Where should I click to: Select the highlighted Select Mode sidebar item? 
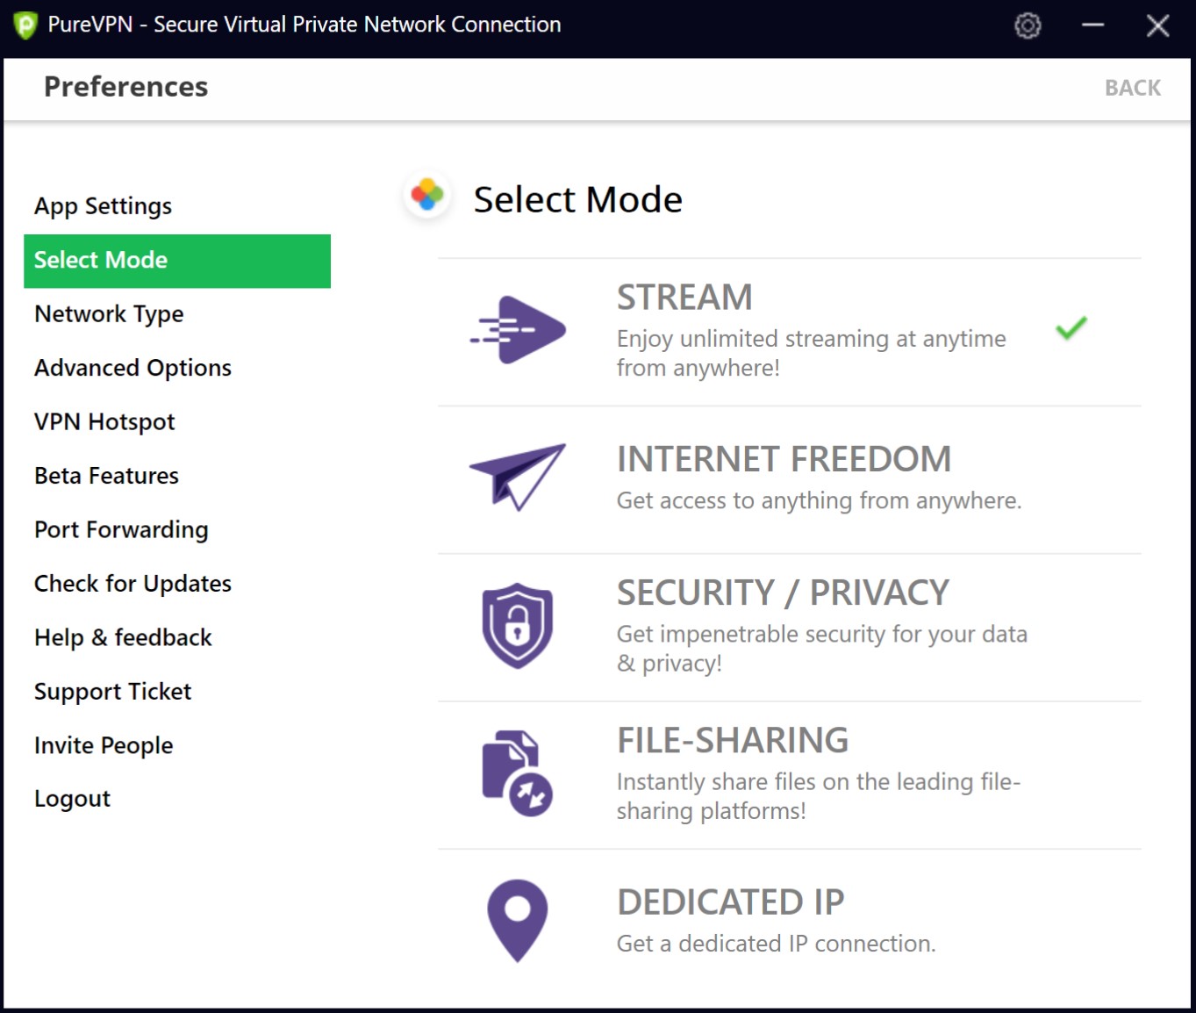click(x=177, y=261)
